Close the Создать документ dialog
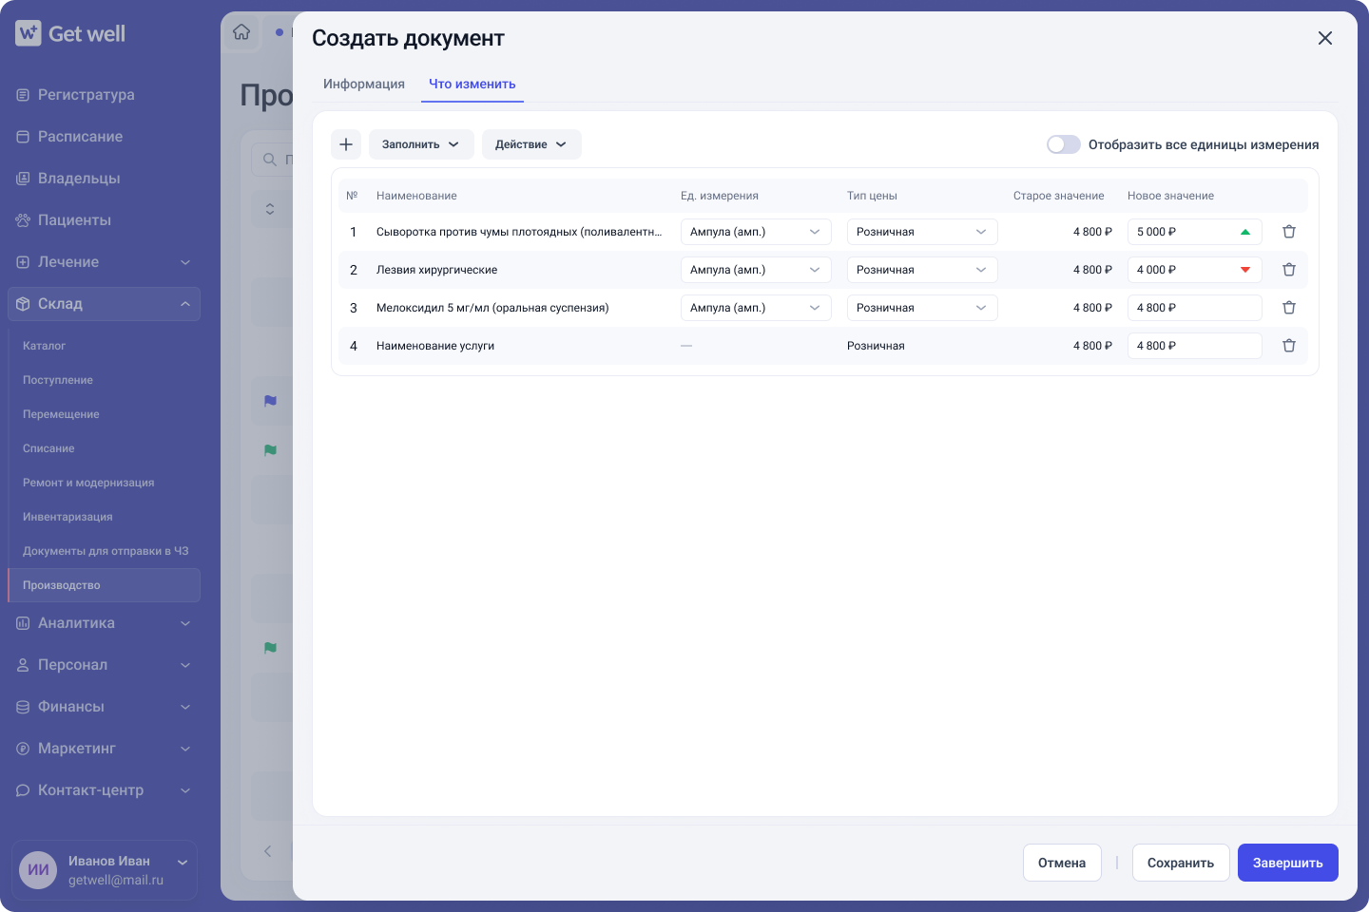Viewport: 1369px width, 912px height. click(x=1325, y=38)
